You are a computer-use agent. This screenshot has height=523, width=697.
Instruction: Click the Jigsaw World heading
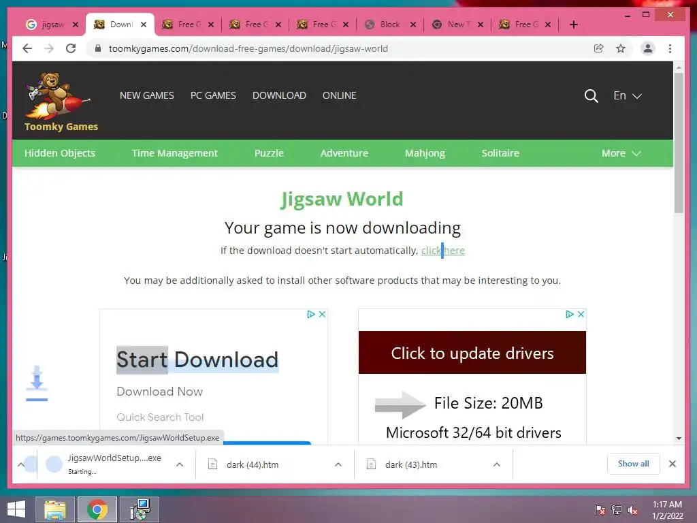342,200
